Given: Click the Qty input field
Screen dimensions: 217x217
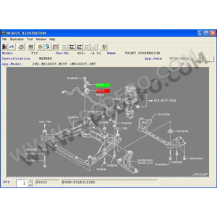Looking at the screenshot, I should [21, 183].
